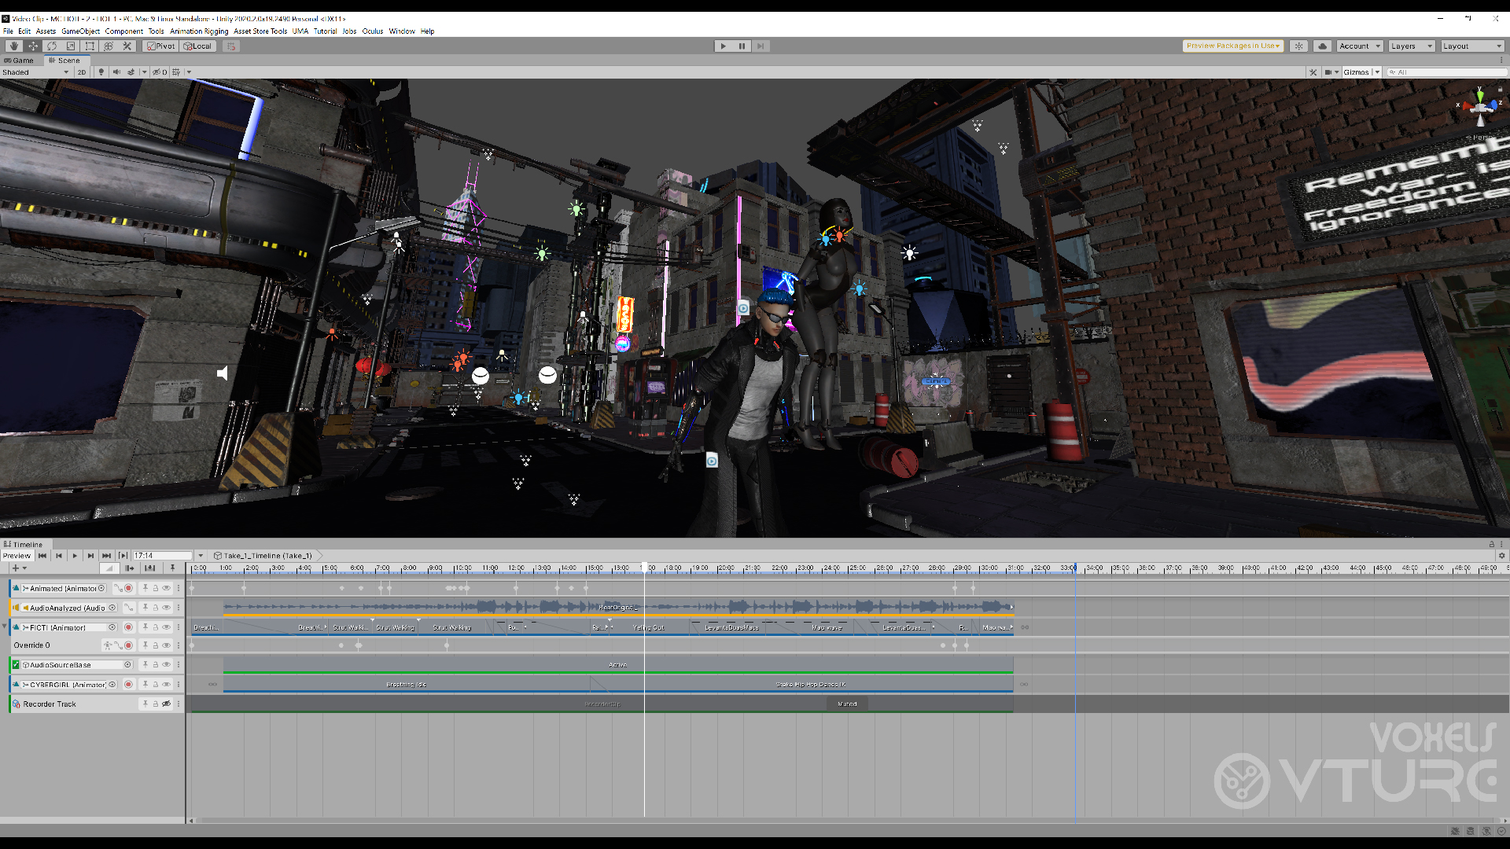Open Preview Packages in Use dropdown
1510x849 pixels.
[1232, 46]
